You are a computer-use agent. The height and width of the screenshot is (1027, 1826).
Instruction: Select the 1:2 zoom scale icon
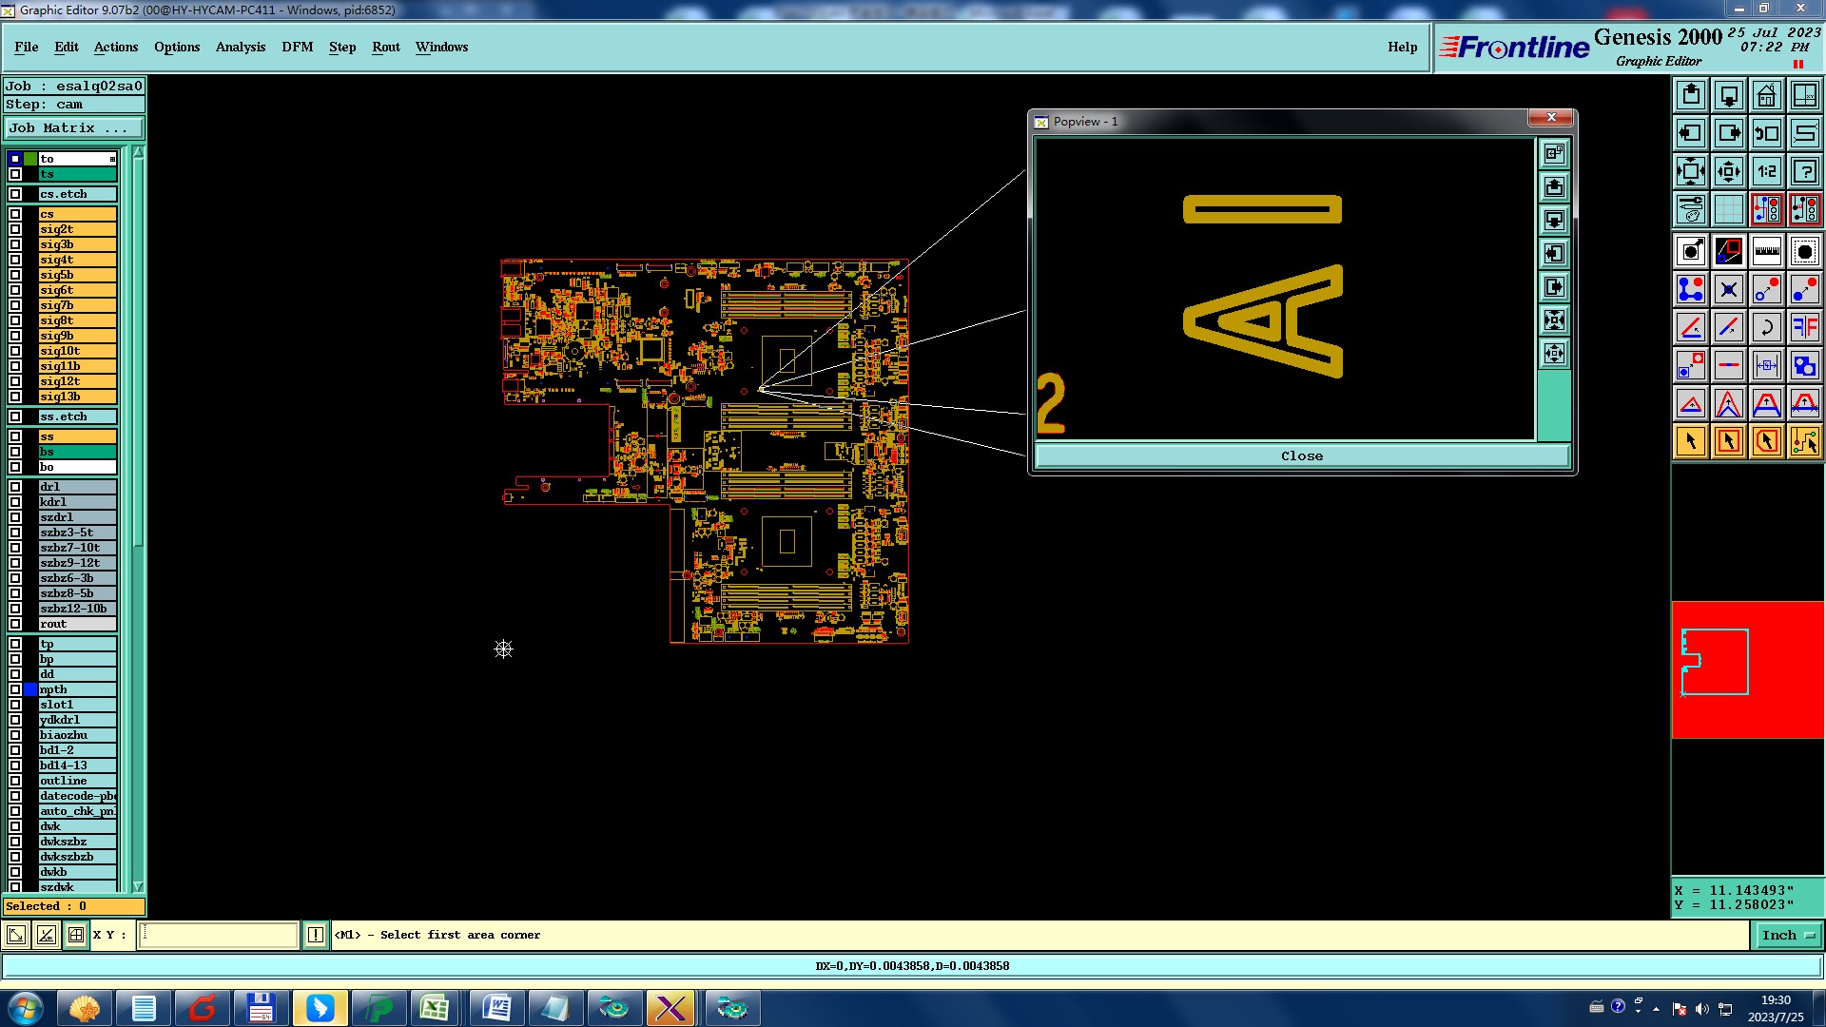[1766, 171]
